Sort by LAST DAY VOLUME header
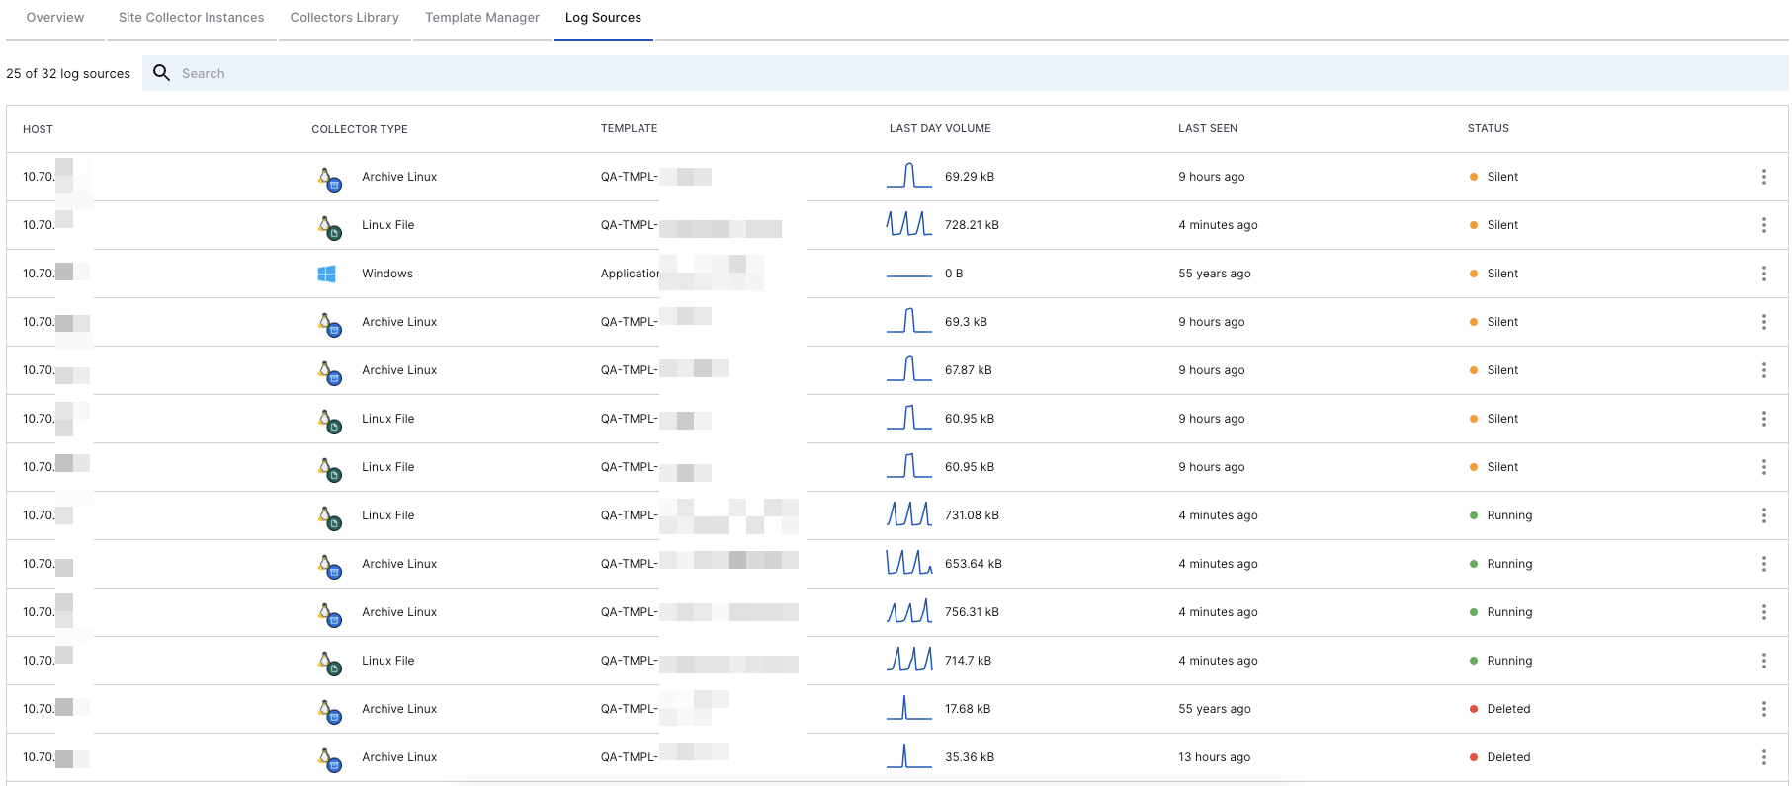This screenshot has width=1792, height=786. click(x=940, y=128)
